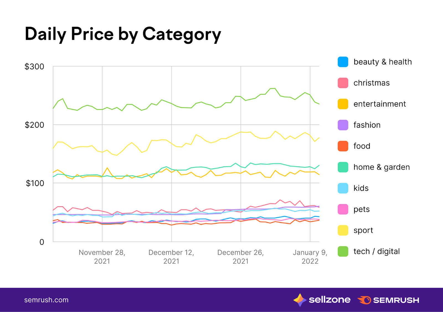Open the semrush.com link in footer
Screen dimensions: 443x312
(x=46, y=300)
